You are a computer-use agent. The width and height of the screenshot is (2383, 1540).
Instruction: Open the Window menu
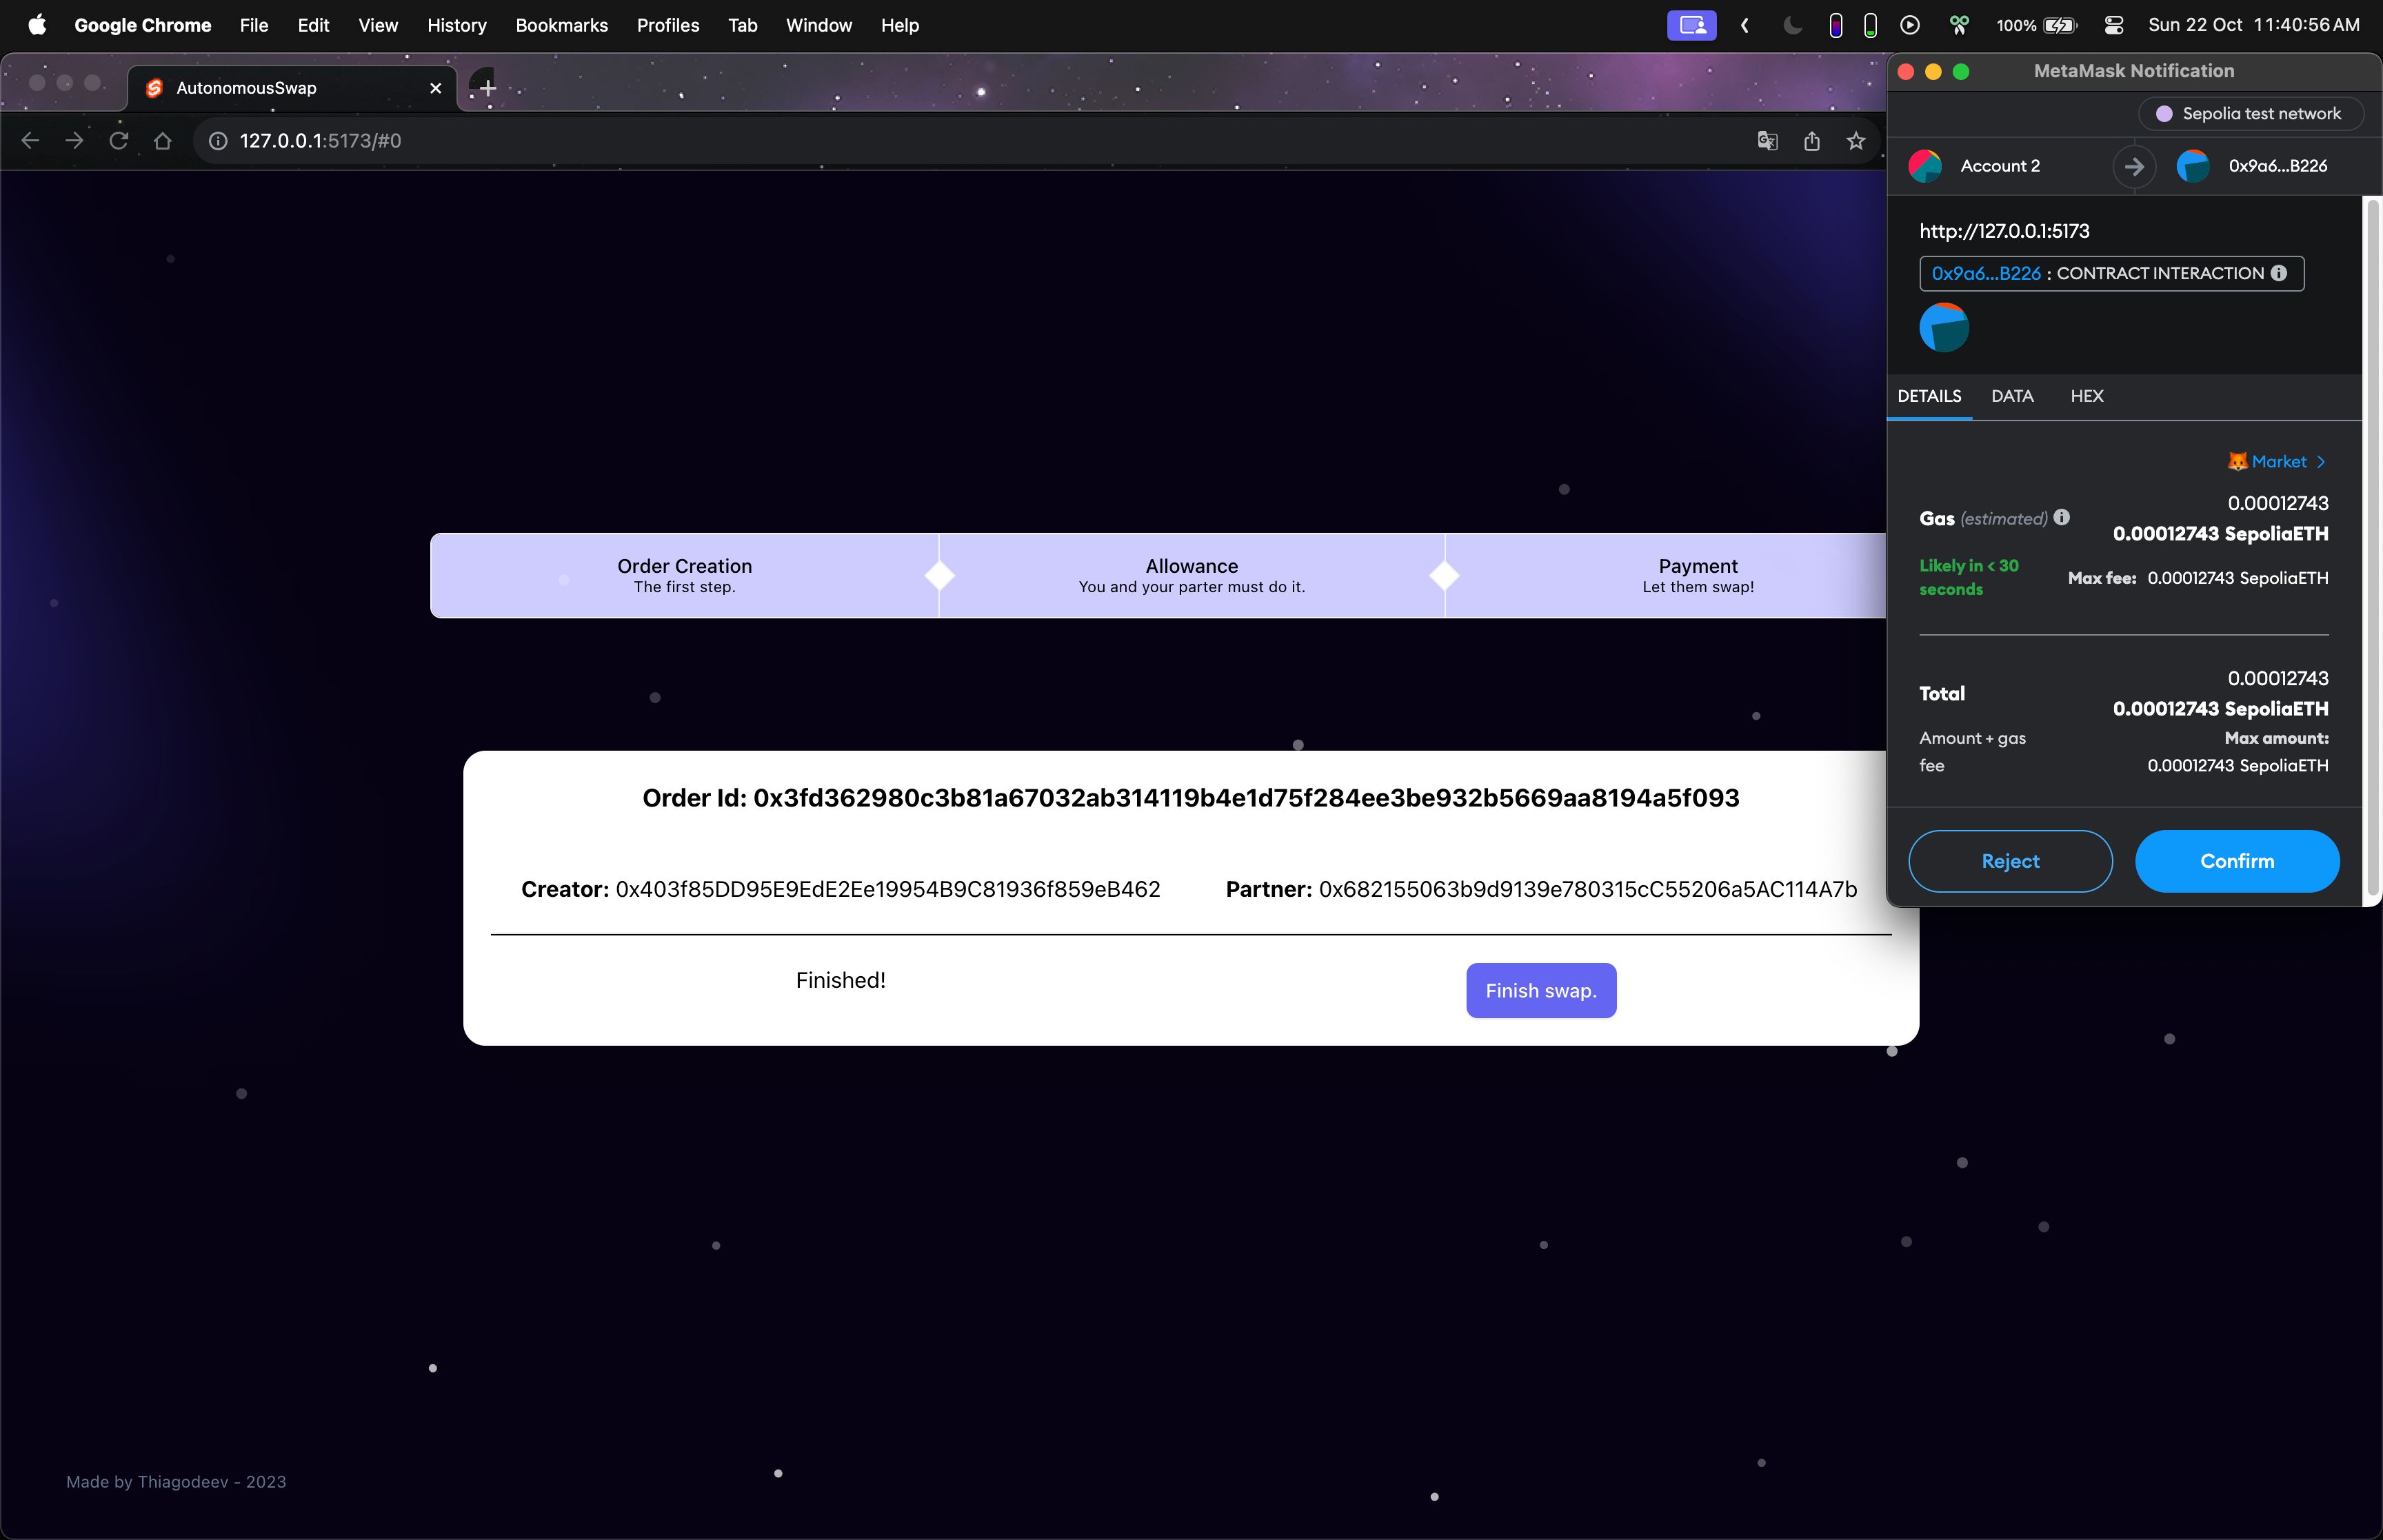pos(819,25)
